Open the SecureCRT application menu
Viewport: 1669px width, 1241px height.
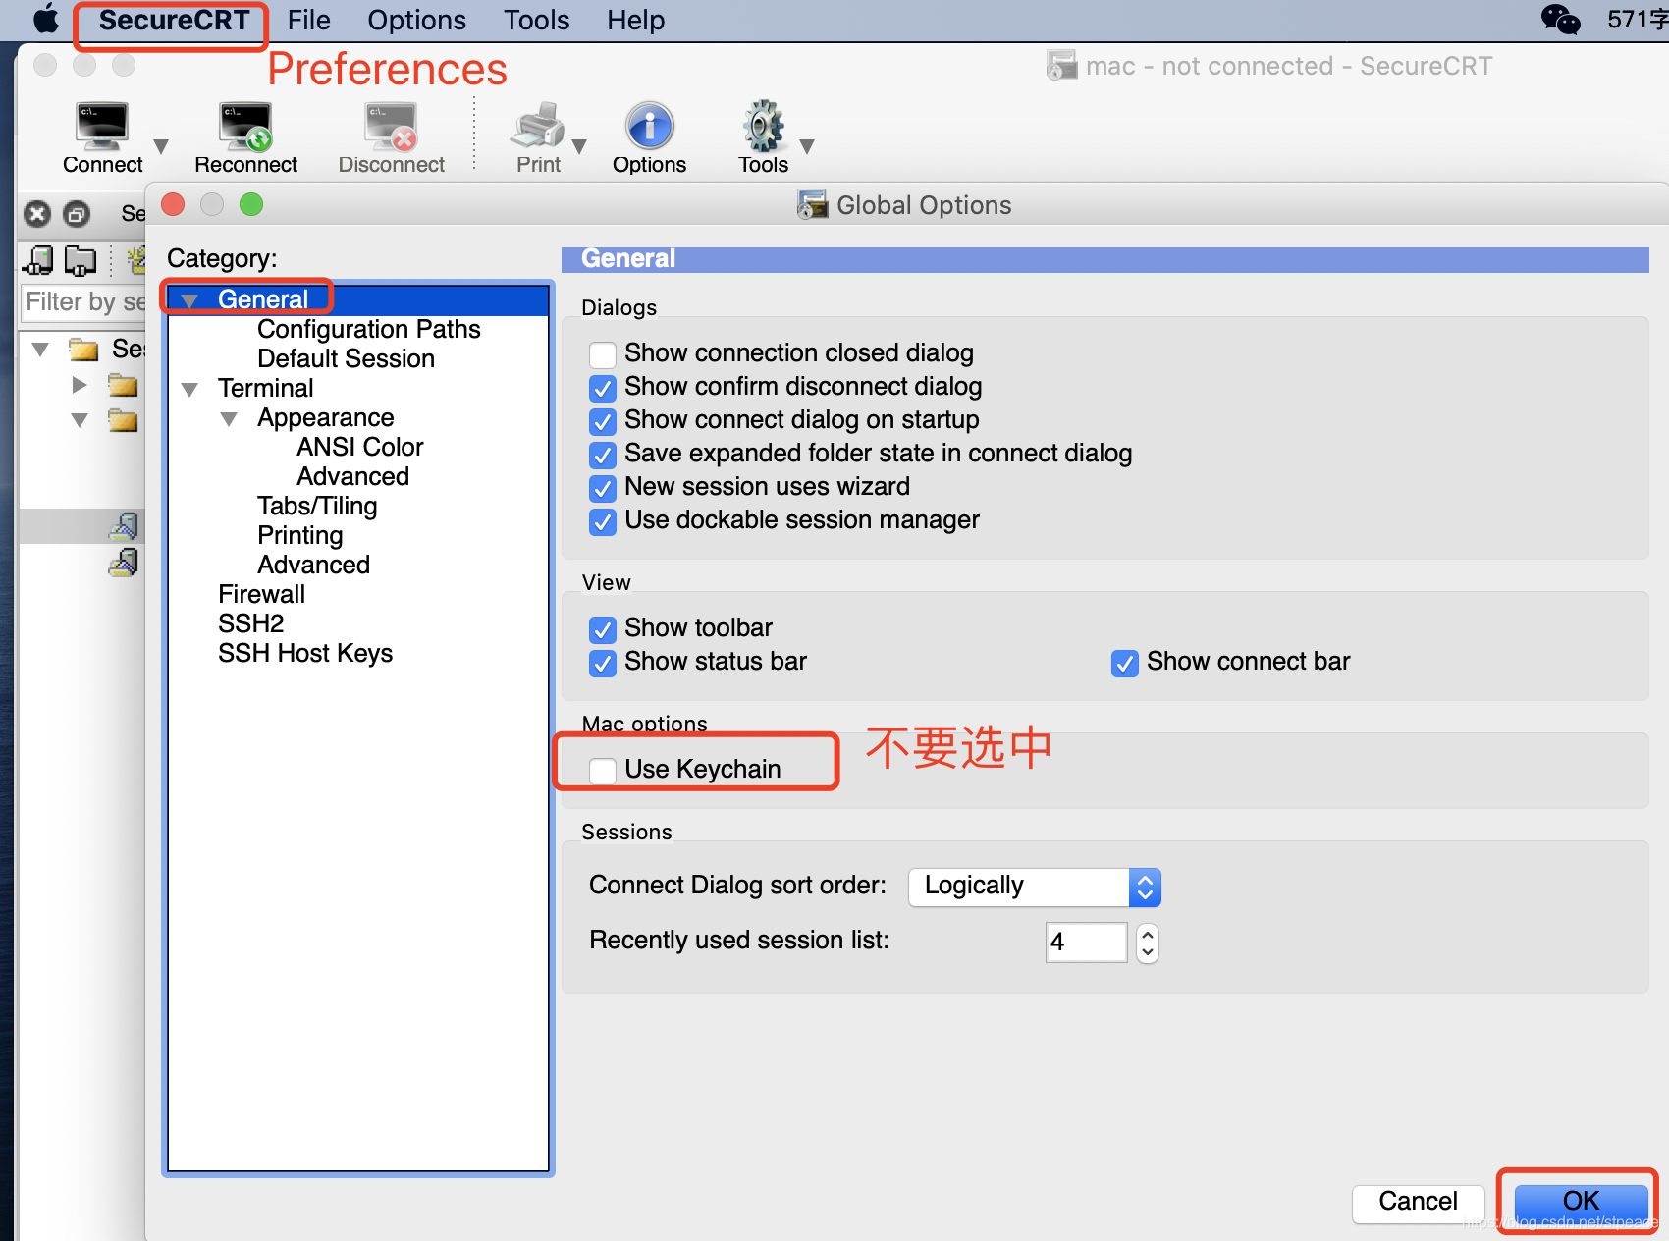[174, 20]
